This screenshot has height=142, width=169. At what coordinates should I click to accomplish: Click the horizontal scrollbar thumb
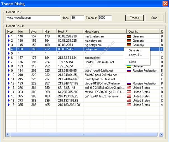click(x=84, y=134)
